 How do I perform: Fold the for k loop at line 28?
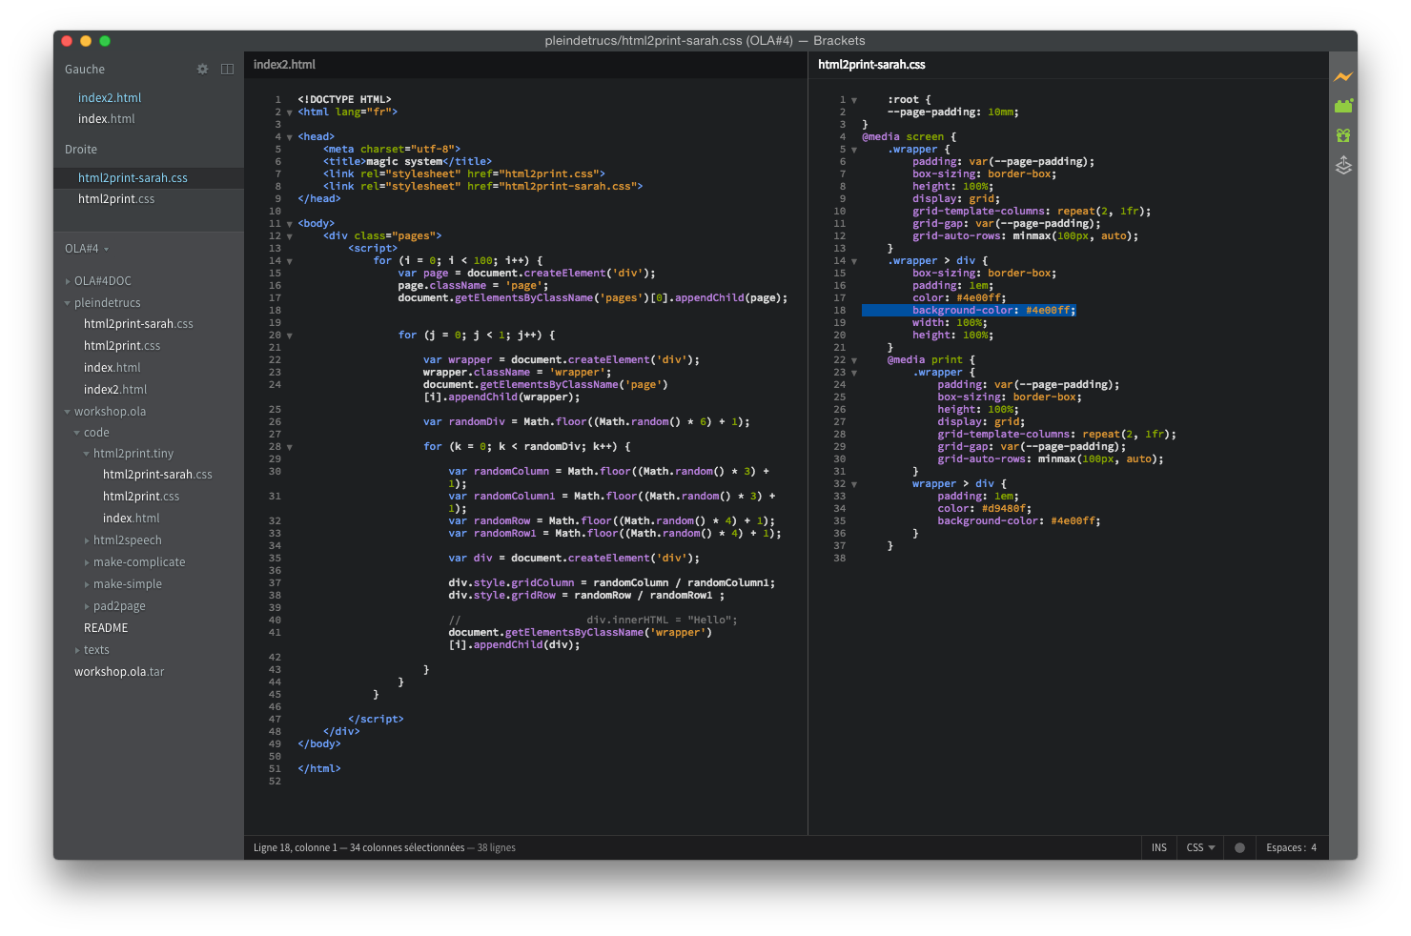(x=290, y=447)
